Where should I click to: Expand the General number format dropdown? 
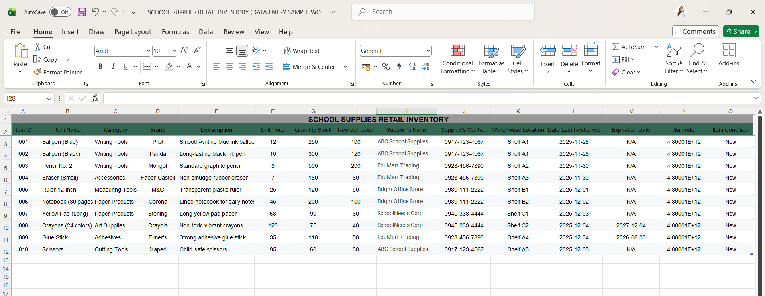click(x=428, y=51)
